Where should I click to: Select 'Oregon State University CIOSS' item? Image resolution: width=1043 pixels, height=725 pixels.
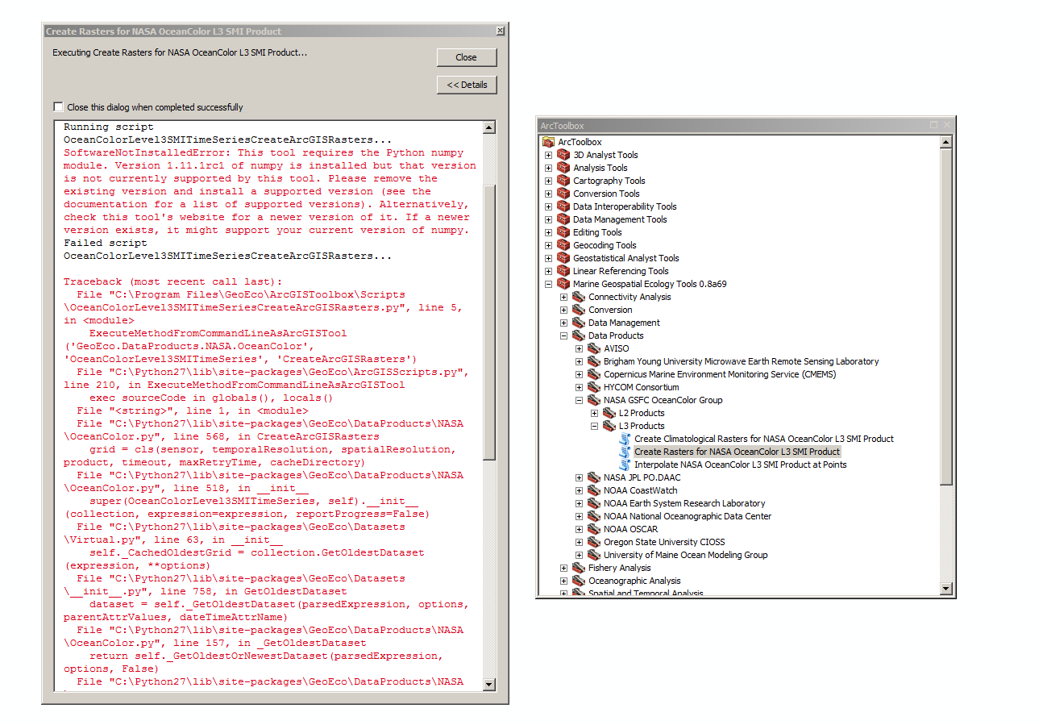[664, 542]
